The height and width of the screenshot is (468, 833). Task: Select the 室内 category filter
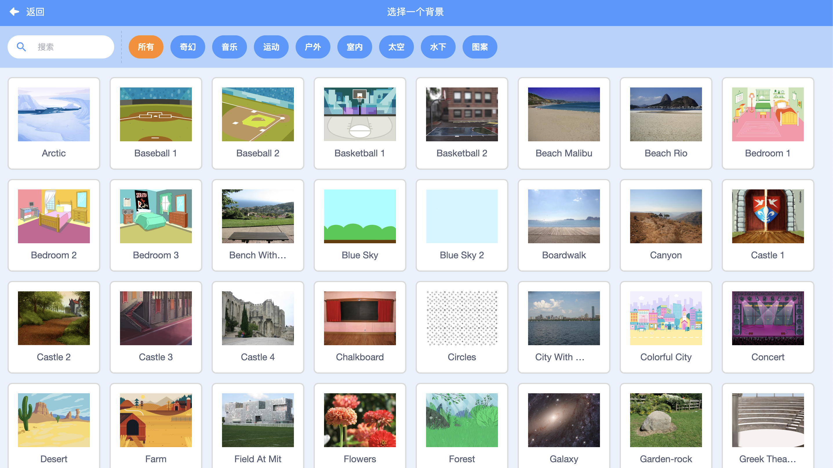(x=354, y=47)
